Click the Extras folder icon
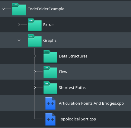Image resolution: width=131 pixels, height=128 pixels. pyautogui.click(x=35, y=25)
